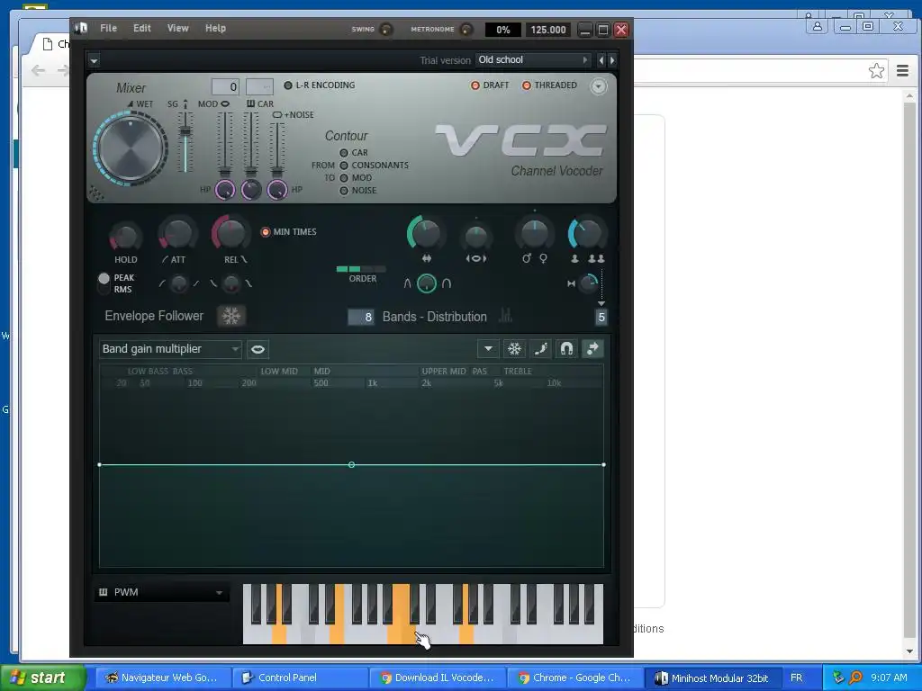Toggle DRAFT mode
922x691 pixels.
(475, 85)
